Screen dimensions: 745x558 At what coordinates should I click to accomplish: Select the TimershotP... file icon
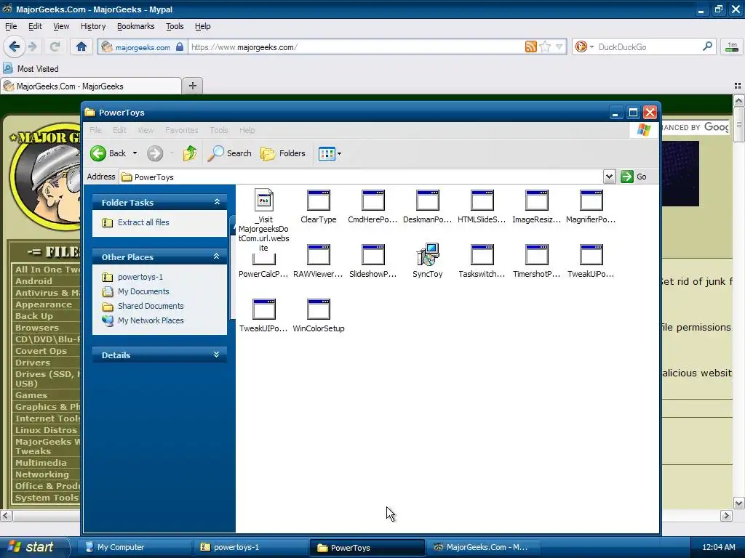coord(537,255)
